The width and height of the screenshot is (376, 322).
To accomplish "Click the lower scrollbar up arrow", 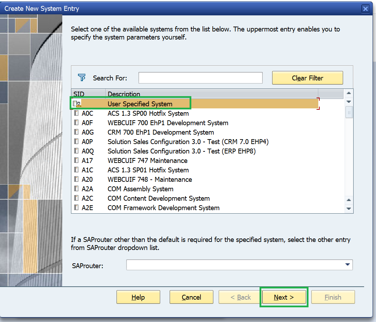I will pos(349,200).
